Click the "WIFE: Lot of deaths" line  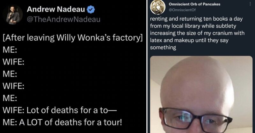click(60, 110)
